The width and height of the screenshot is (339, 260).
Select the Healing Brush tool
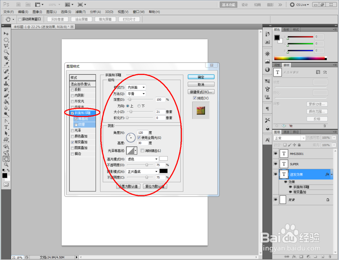point(6,71)
